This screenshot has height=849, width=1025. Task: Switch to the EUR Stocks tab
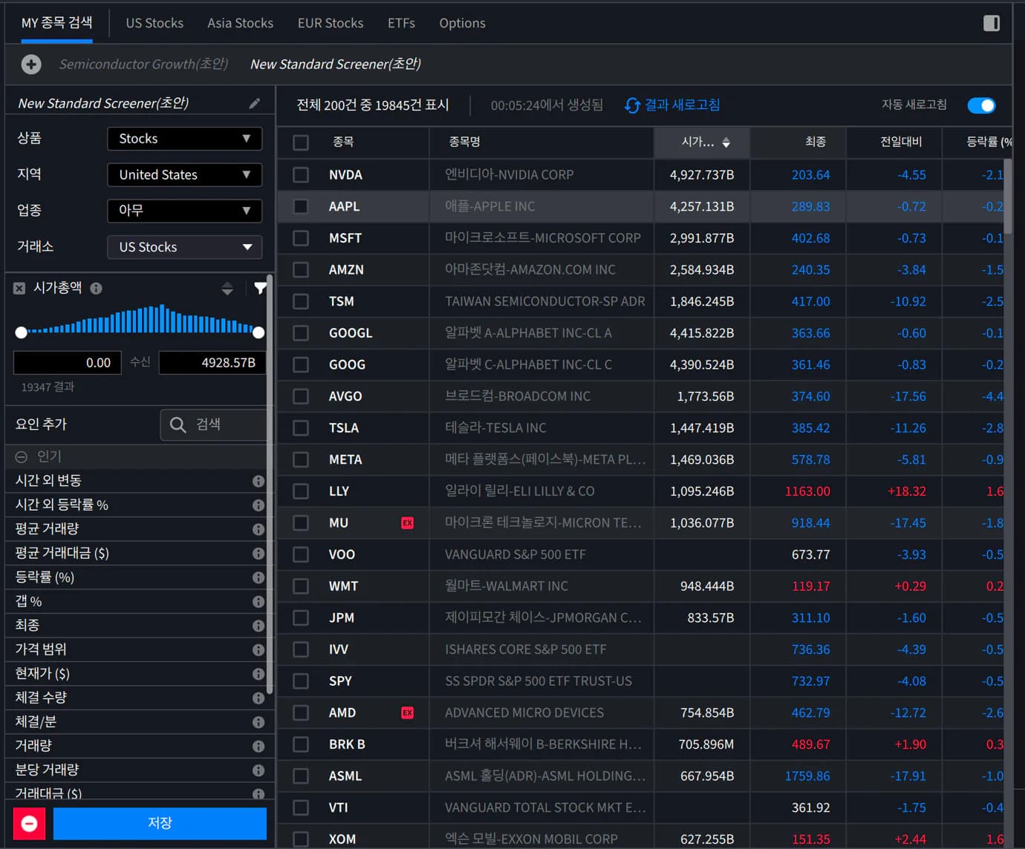331,23
